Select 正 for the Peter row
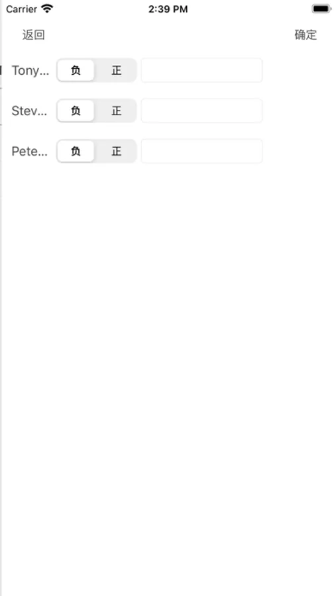Viewport: 336px width, 596px height. [x=116, y=151]
